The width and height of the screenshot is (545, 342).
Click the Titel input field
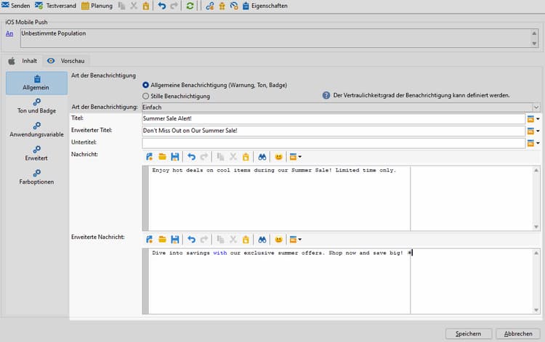point(334,119)
